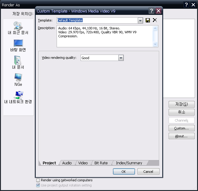Click Cancel in Custom Template dialog
The width and height of the screenshot is (198, 191).
(x=148, y=172)
